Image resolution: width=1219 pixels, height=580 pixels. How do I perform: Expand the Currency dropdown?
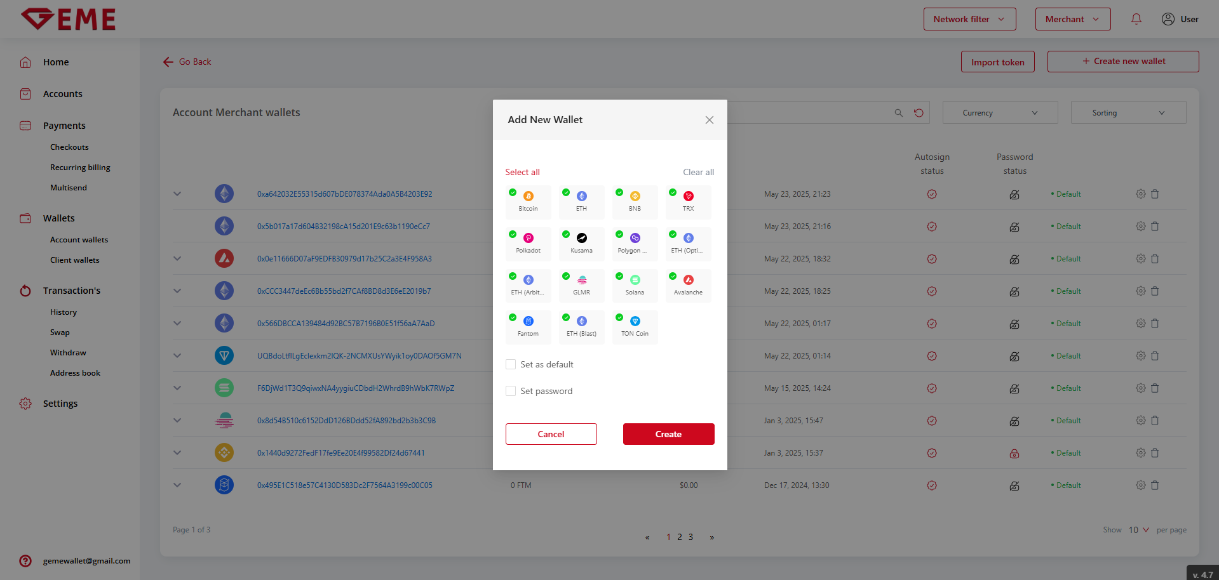(1000, 113)
